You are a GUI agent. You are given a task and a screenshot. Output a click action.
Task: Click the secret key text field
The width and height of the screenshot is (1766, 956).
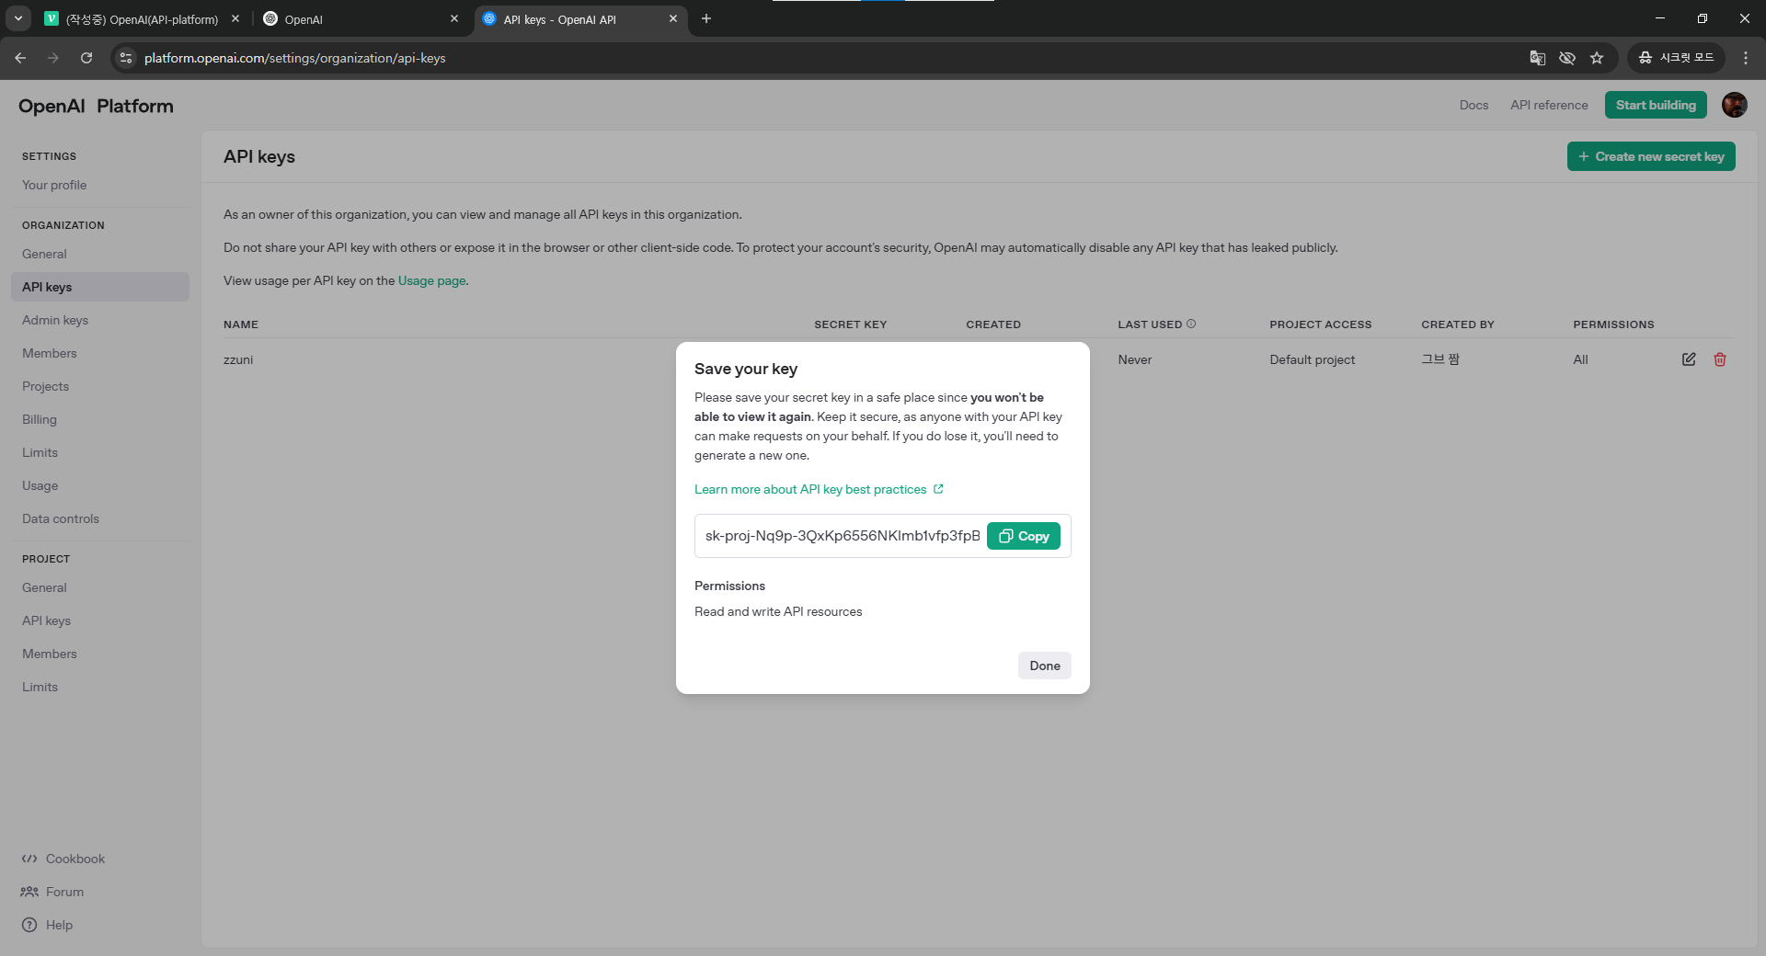coord(839,535)
